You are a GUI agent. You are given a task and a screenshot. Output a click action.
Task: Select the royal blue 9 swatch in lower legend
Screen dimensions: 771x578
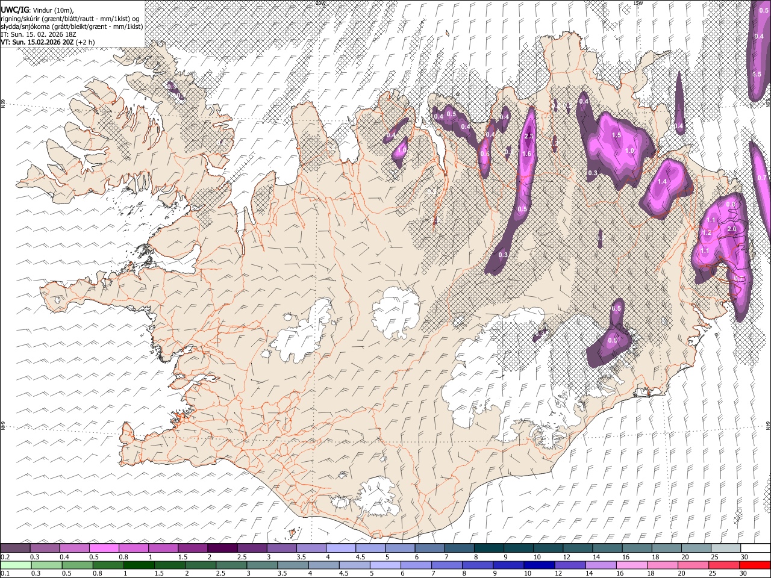click(509, 565)
